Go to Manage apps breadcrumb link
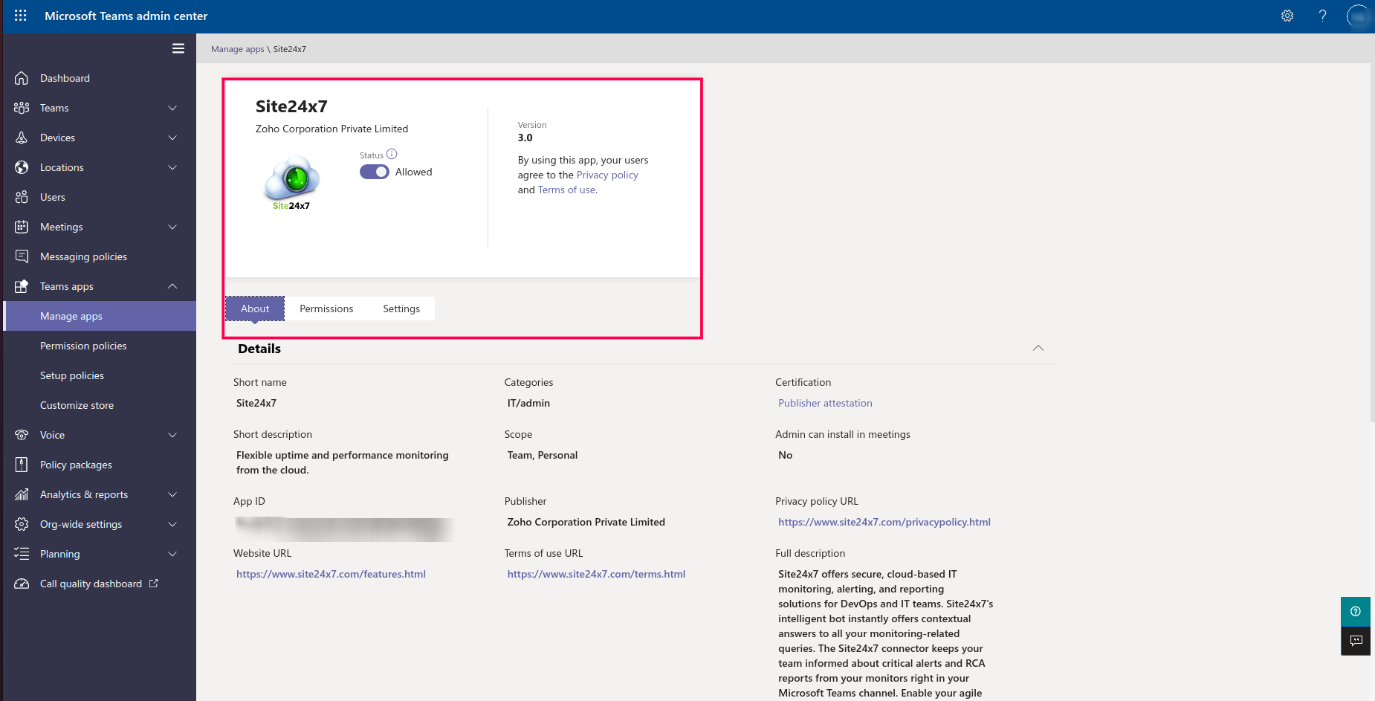1375x701 pixels. tap(237, 49)
